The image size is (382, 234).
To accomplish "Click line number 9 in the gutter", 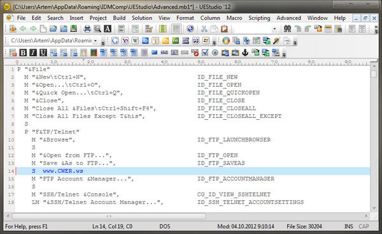I will click(13, 132).
